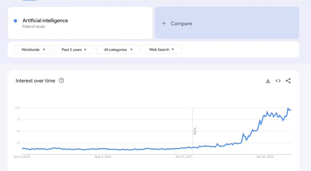The width and height of the screenshot is (311, 171).
Task: Open the Web Search type dropdown
Action: (x=161, y=49)
